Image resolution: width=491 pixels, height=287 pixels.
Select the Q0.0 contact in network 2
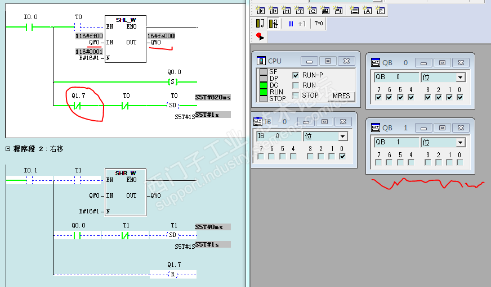tap(77, 235)
